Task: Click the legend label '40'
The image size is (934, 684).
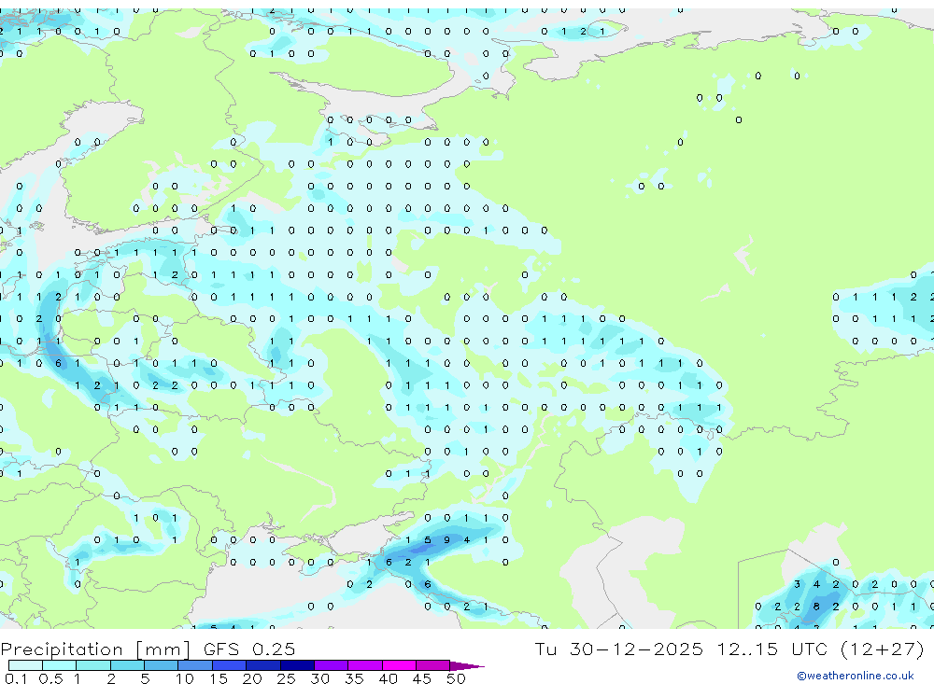Action: coord(389,678)
